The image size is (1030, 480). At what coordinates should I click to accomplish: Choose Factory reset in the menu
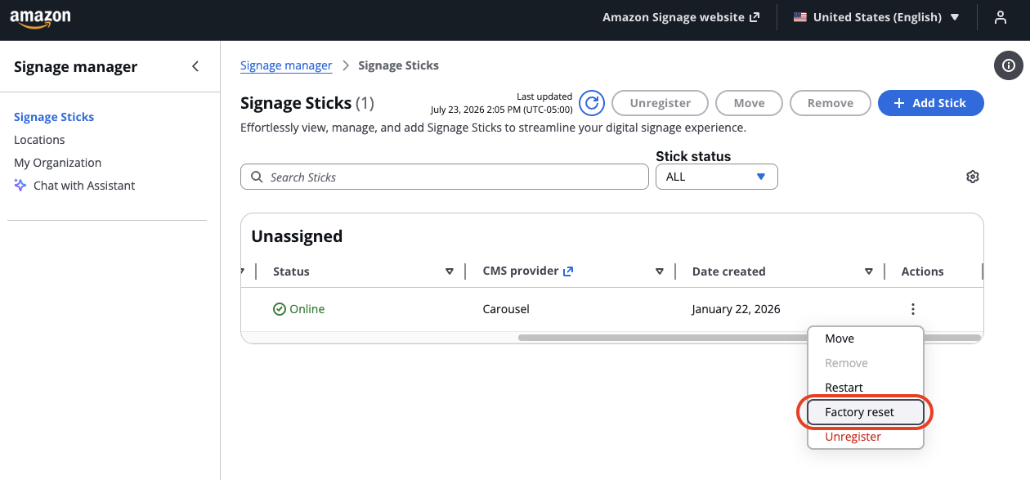[866, 412]
